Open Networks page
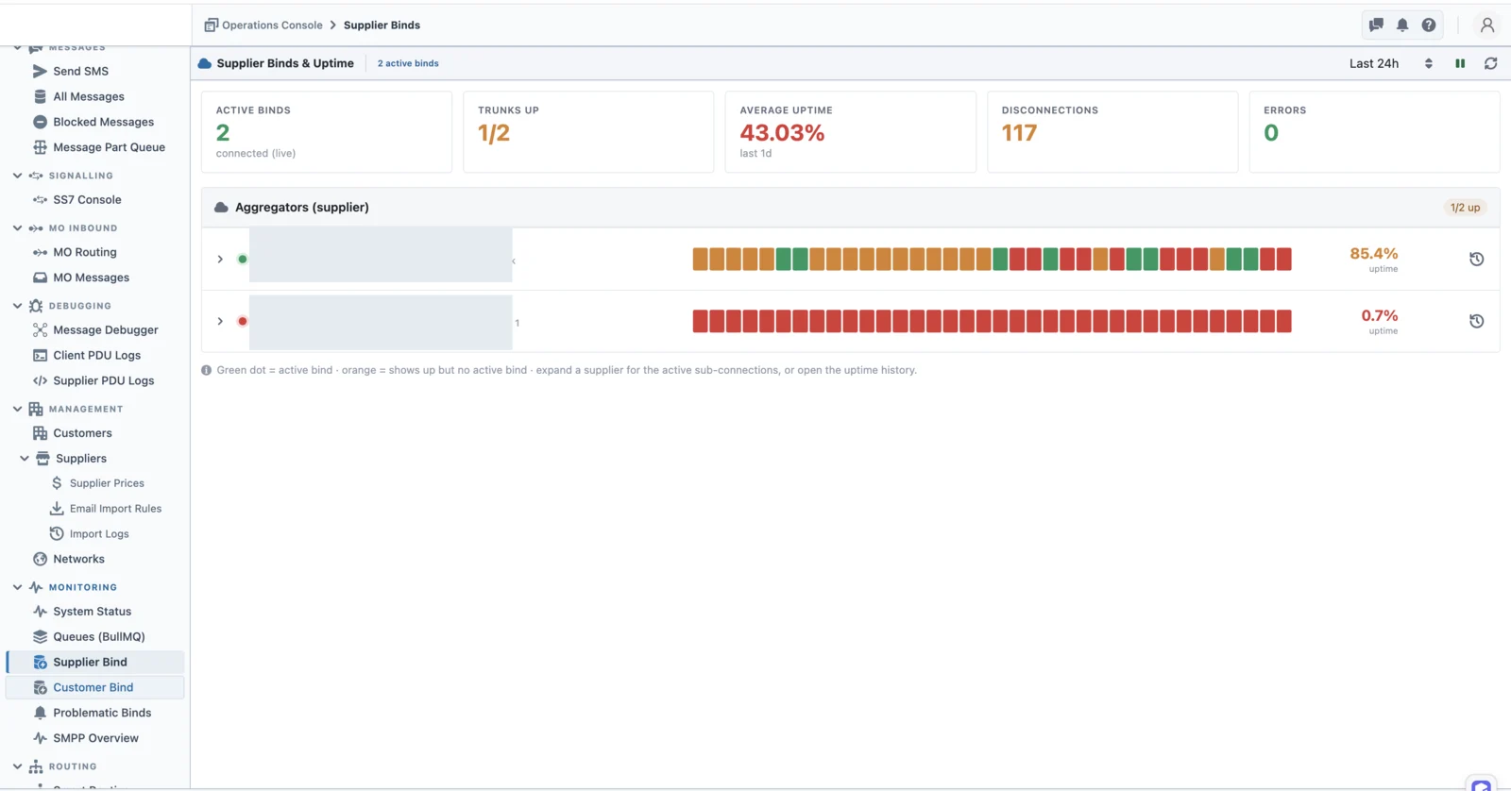 click(78, 560)
